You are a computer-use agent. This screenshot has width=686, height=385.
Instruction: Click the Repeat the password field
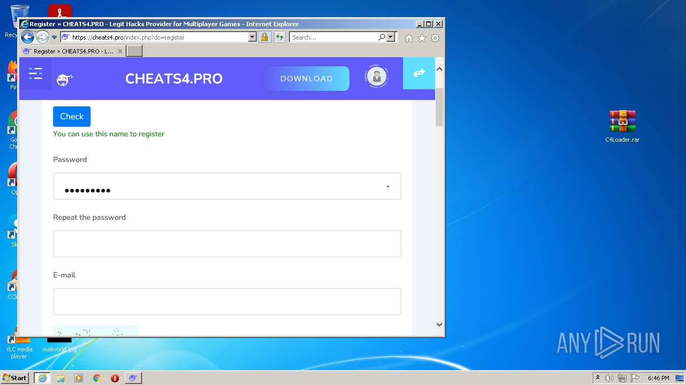[227, 244]
